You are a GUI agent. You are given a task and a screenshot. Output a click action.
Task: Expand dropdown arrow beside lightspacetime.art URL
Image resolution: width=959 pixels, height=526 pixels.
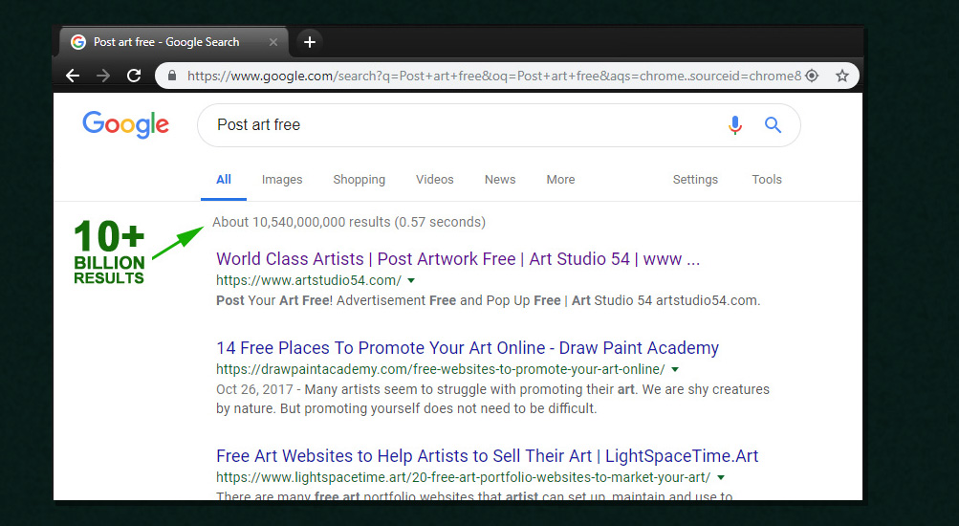pyautogui.click(x=721, y=477)
